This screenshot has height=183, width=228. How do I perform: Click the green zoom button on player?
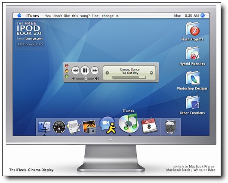tap(67, 76)
